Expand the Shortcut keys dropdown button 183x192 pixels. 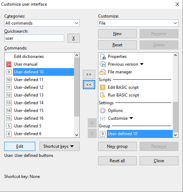(60, 146)
